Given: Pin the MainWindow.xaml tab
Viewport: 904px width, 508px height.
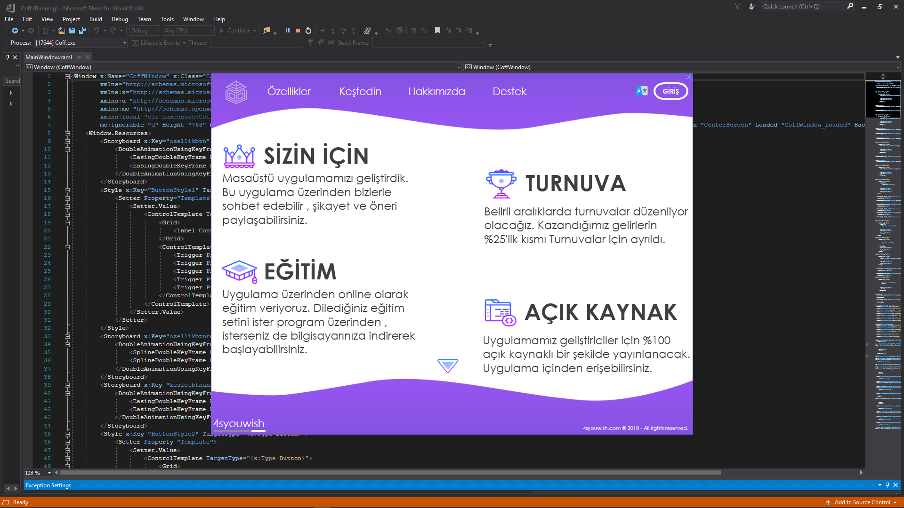Looking at the screenshot, I should pyautogui.click(x=79, y=57).
